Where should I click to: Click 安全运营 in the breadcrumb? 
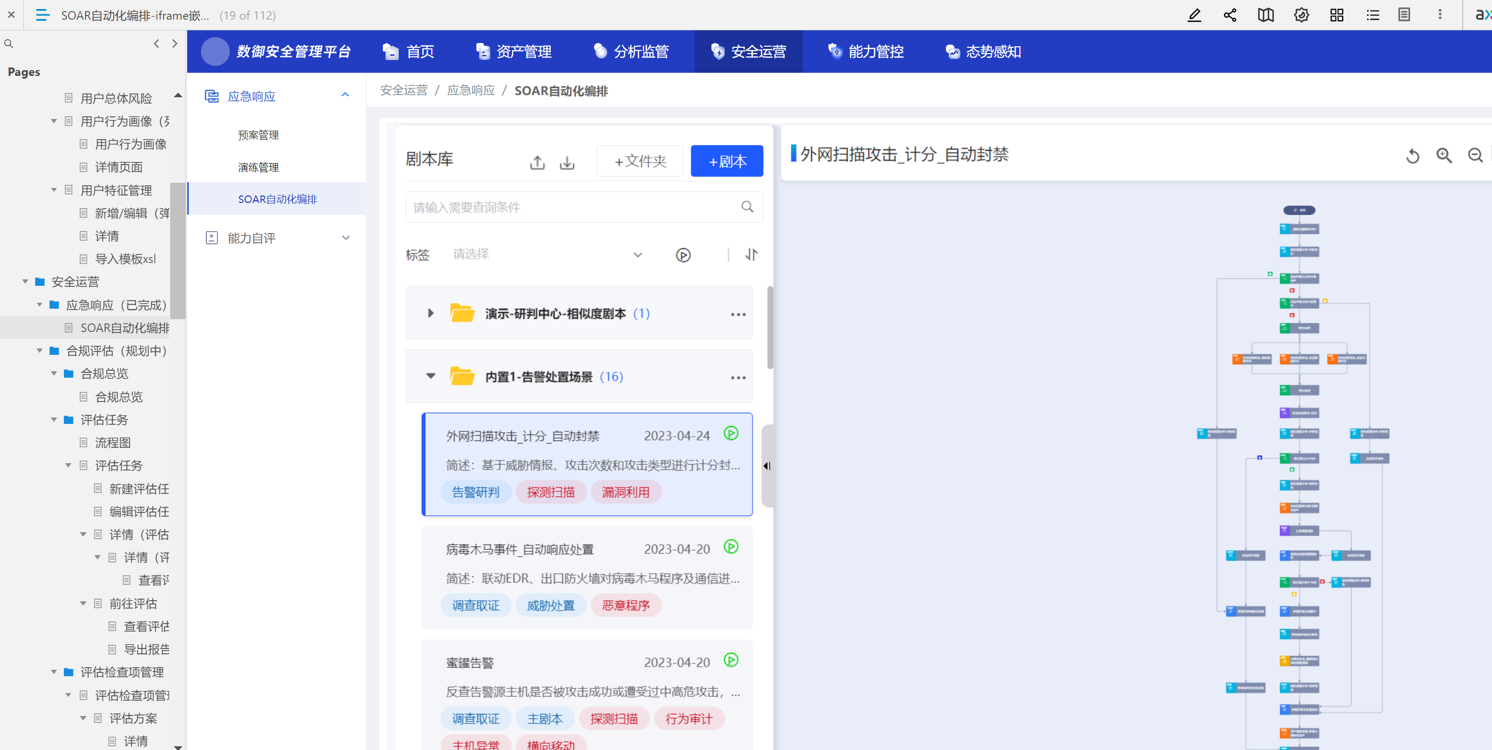(404, 90)
